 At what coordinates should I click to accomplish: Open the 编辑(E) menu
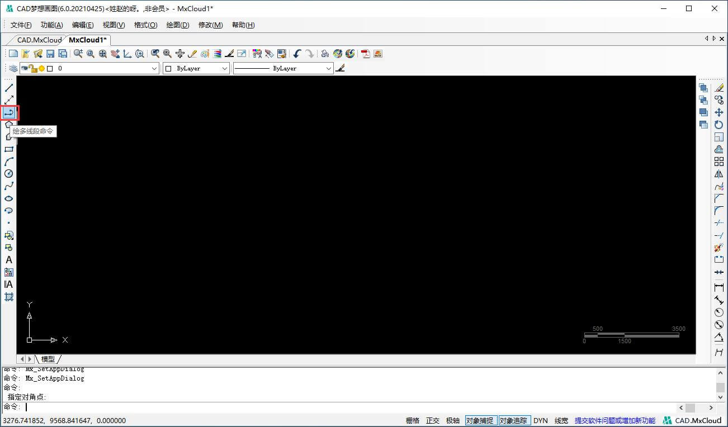click(x=83, y=25)
